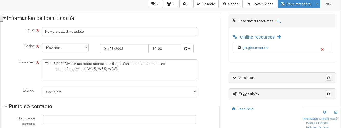The image size is (341, 128).
Task: Remove the gn:gboundaries online resource
Action: 322,49
